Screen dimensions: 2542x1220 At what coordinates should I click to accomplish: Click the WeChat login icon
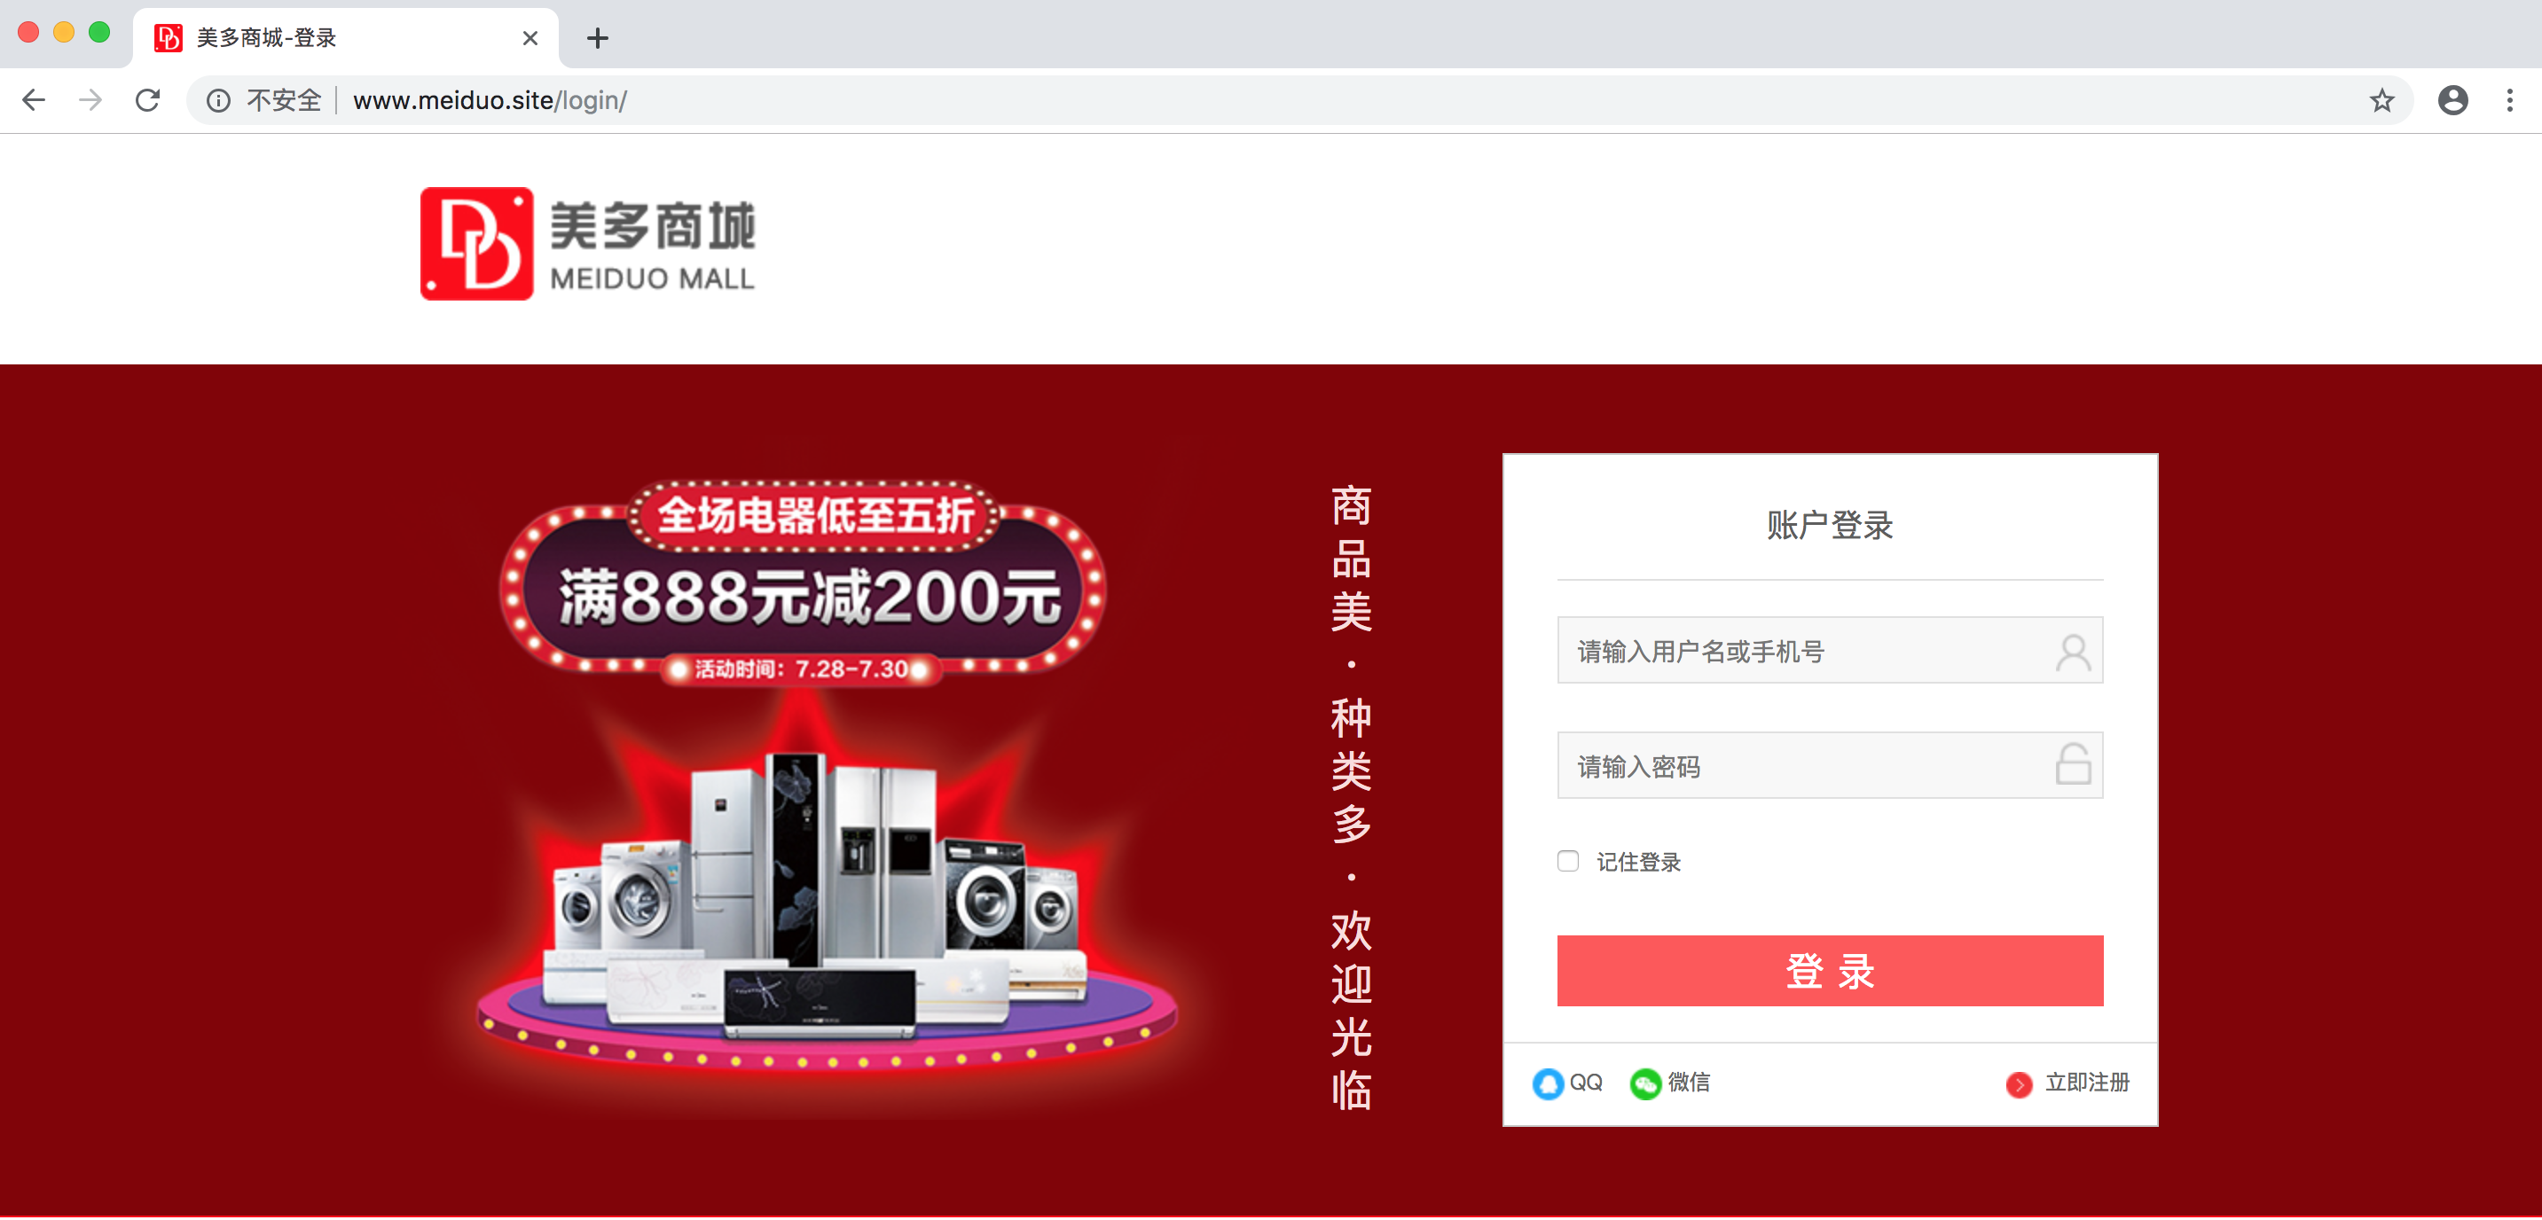pyautogui.click(x=1644, y=1083)
